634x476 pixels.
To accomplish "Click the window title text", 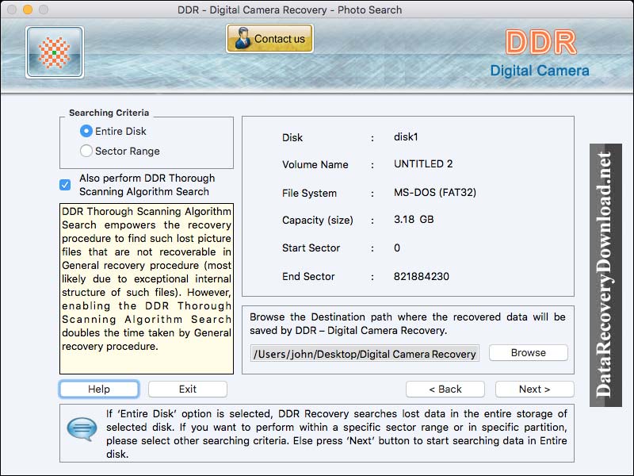I will point(289,10).
